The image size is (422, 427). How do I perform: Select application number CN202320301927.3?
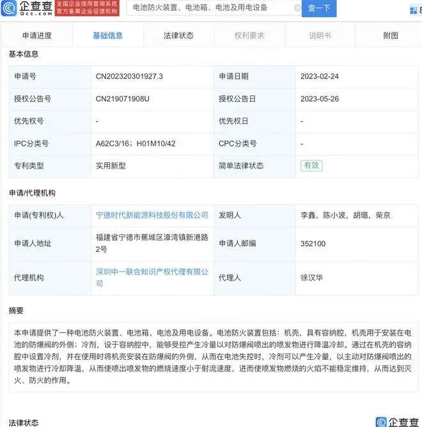point(129,77)
